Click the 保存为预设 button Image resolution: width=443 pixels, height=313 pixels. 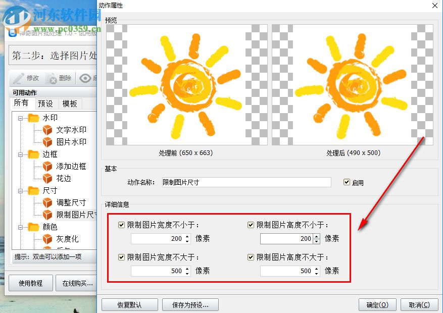coord(189,304)
